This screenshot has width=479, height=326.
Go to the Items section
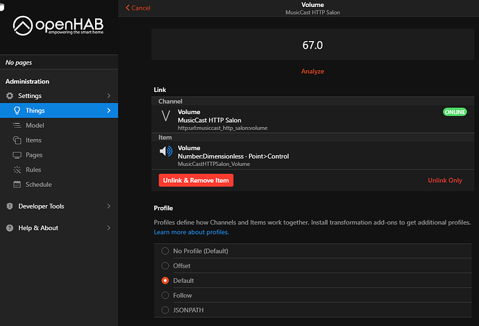(x=59, y=140)
